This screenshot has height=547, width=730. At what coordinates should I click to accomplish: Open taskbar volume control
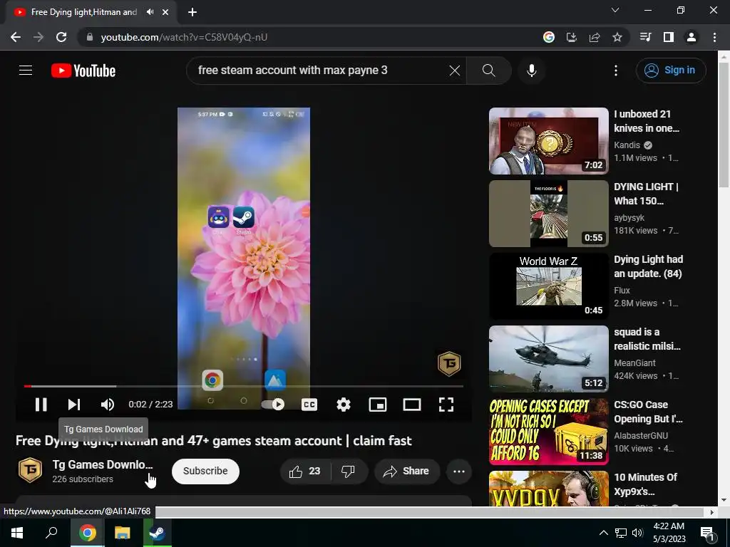[638, 533]
